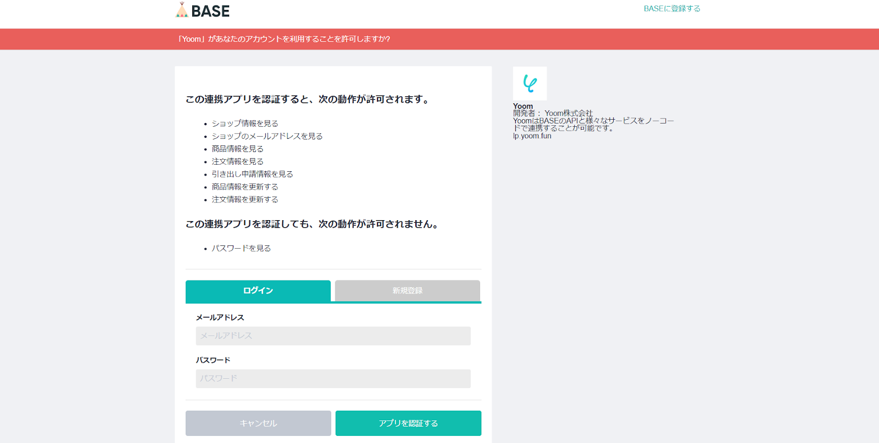Screen dimensions: 879x443
Task: Click the 商品情報を更新する permission item
Action: (x=245, y=187)
